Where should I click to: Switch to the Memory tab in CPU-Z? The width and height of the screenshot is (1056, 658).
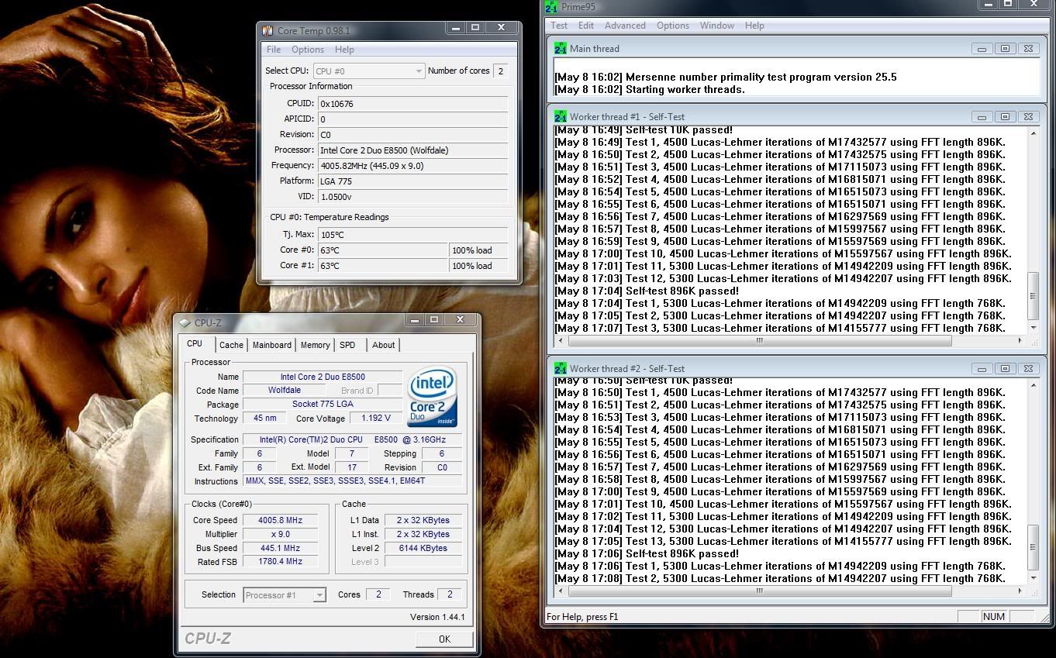pos(316,346)
